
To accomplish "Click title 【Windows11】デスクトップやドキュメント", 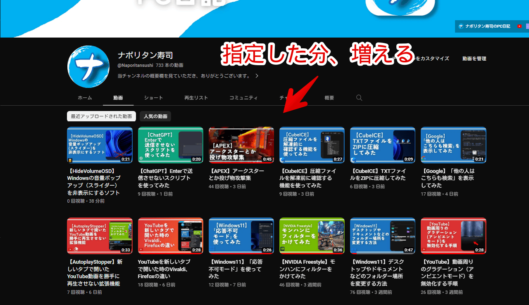I will [x=377, y=272].
